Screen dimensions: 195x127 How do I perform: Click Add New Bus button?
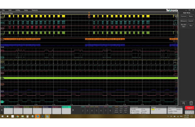click(126, 110)
